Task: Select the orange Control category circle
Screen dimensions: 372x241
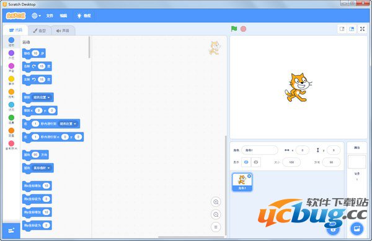Action: 11,92
